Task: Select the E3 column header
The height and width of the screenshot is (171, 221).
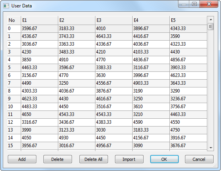Action: (x=114, y=20)
